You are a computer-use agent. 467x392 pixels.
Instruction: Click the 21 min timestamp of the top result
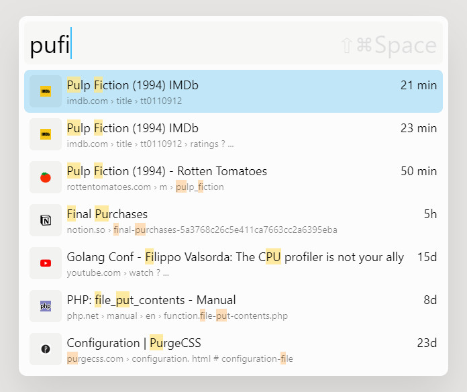419,85
